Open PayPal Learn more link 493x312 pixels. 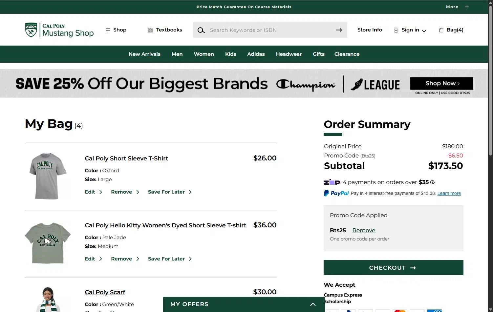tap(449, 193)
